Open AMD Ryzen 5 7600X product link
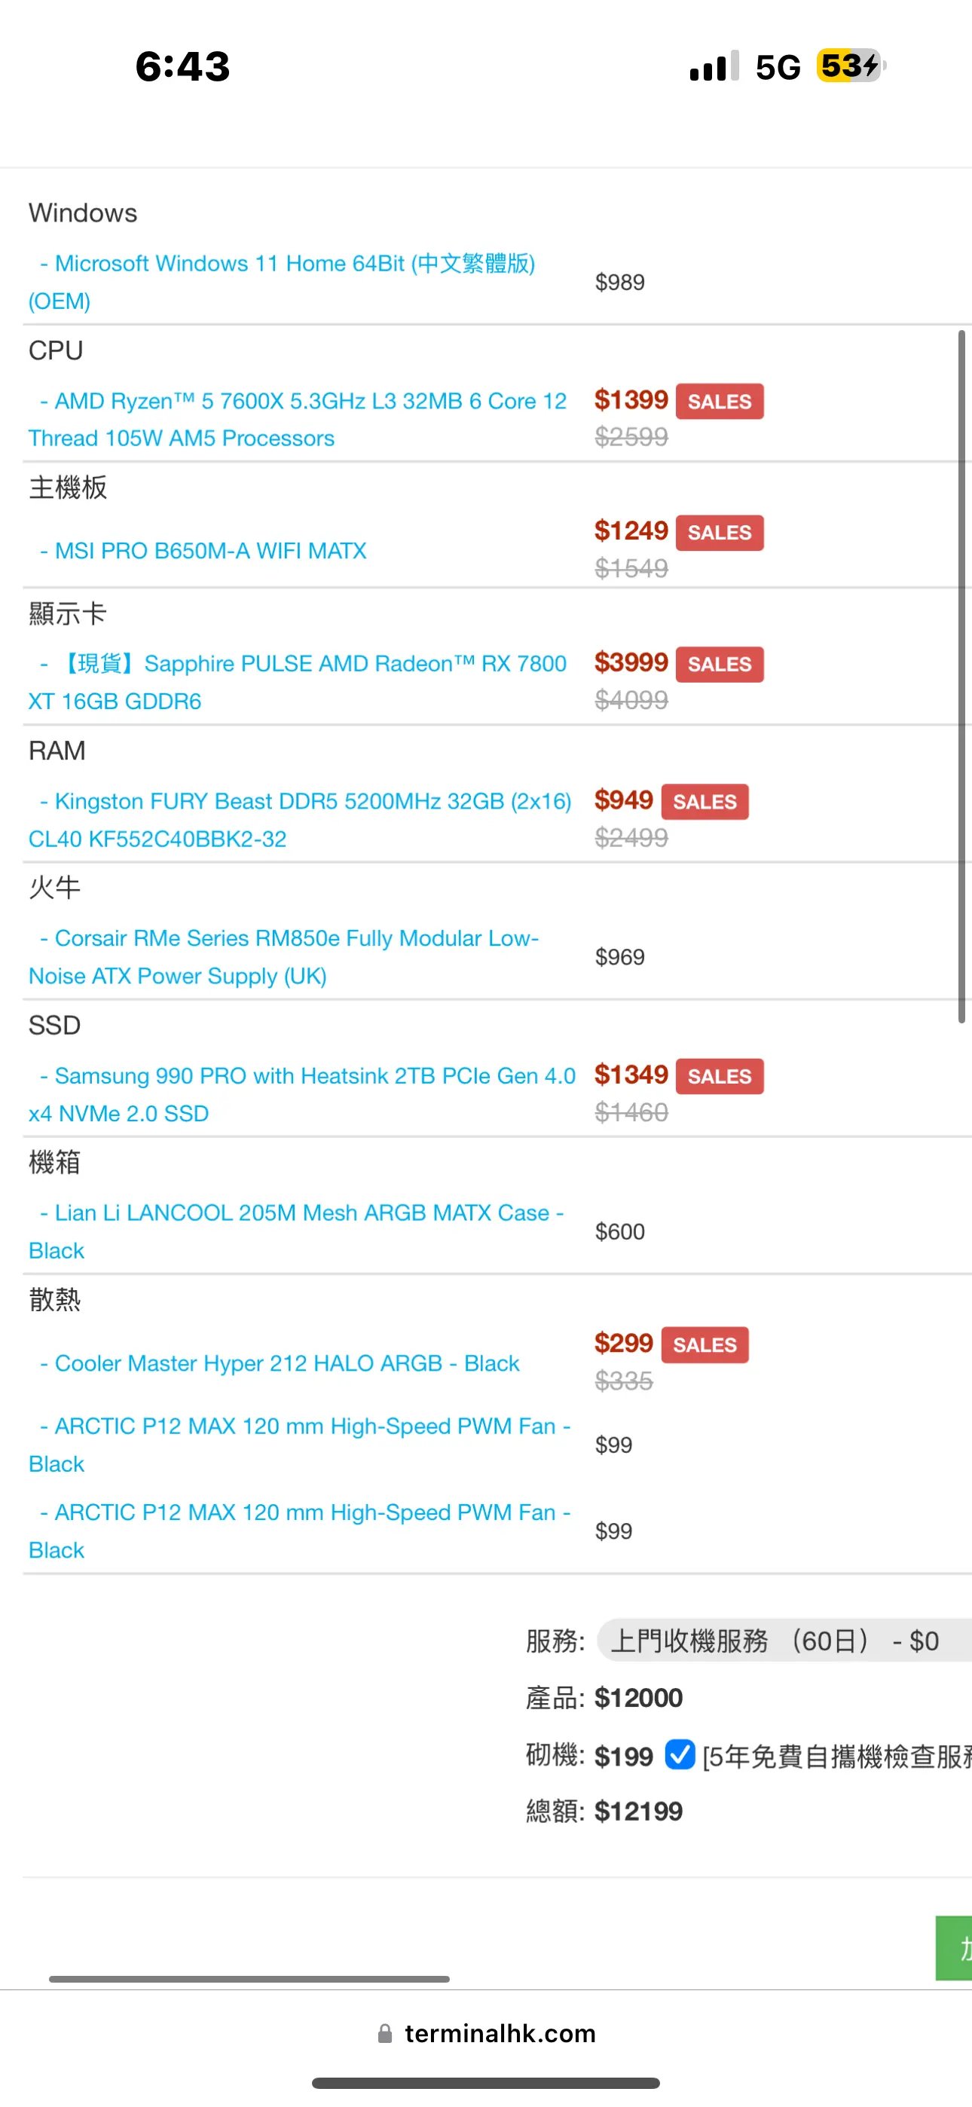This screenshot has height=2107, width=972. pos(298,420)
